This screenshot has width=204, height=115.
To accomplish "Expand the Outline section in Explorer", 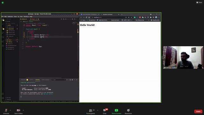I will pos(9,98).
